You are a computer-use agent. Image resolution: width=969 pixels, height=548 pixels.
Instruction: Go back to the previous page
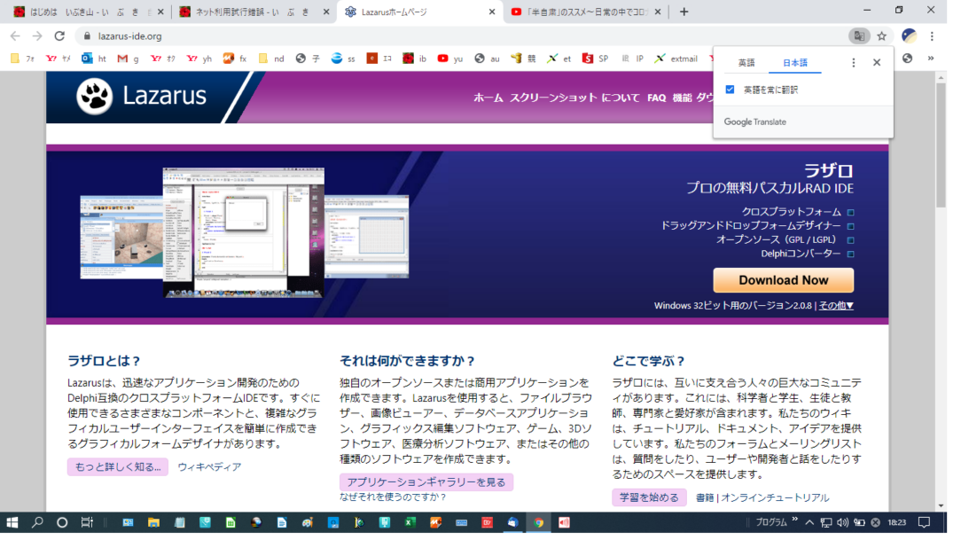[x=15, y=35]
